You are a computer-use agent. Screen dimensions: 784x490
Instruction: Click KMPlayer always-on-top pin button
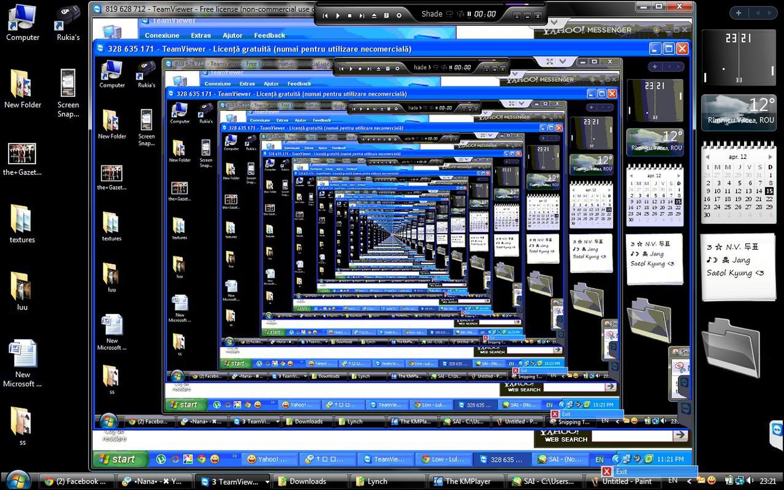(x=517, y=16)
